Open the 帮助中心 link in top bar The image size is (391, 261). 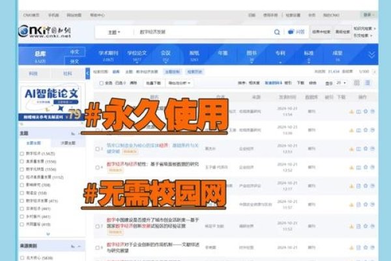tap(97, 15)
